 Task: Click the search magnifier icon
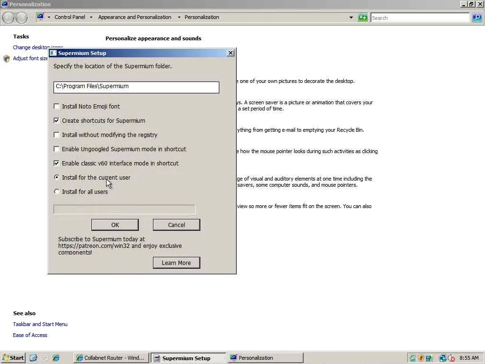pyautogui.click(x=476, y=18)
